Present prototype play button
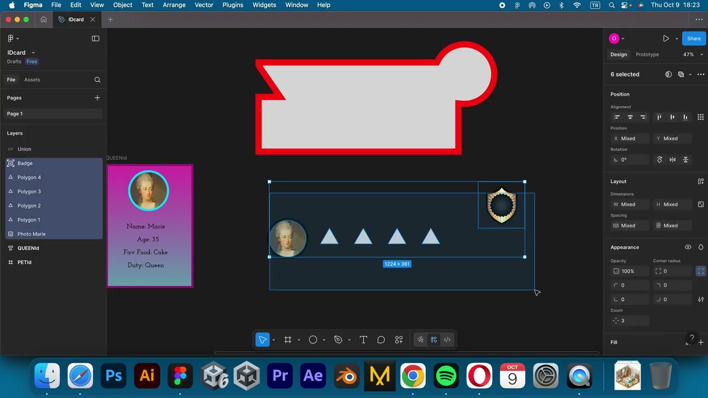 point(666,39)
